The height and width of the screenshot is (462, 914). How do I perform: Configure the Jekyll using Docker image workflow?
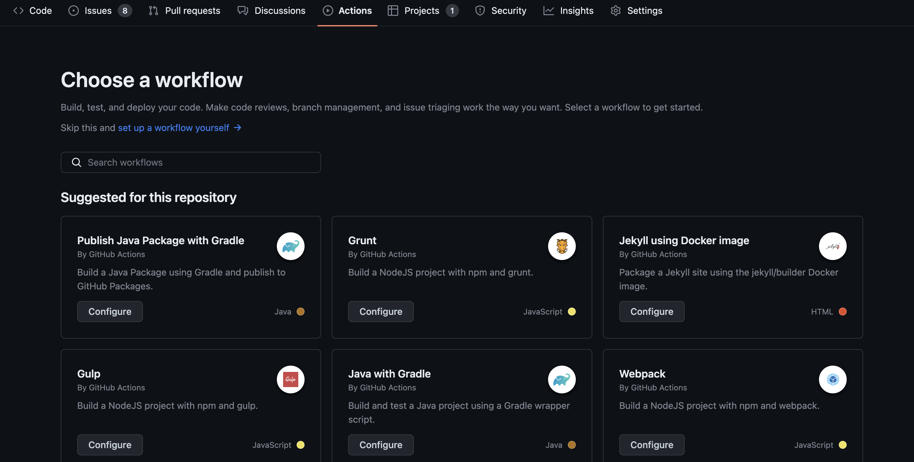[x=651, y=311]
